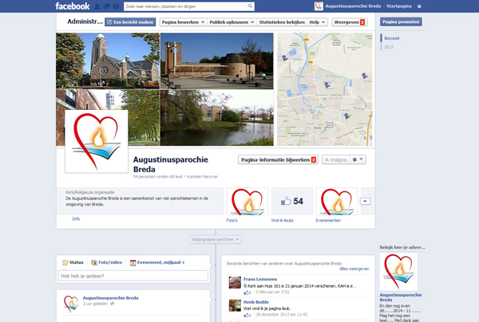Screen dimensions: 479x322
Task: Open the Pagina bewerken dropdown
Action: click(182, 22)
